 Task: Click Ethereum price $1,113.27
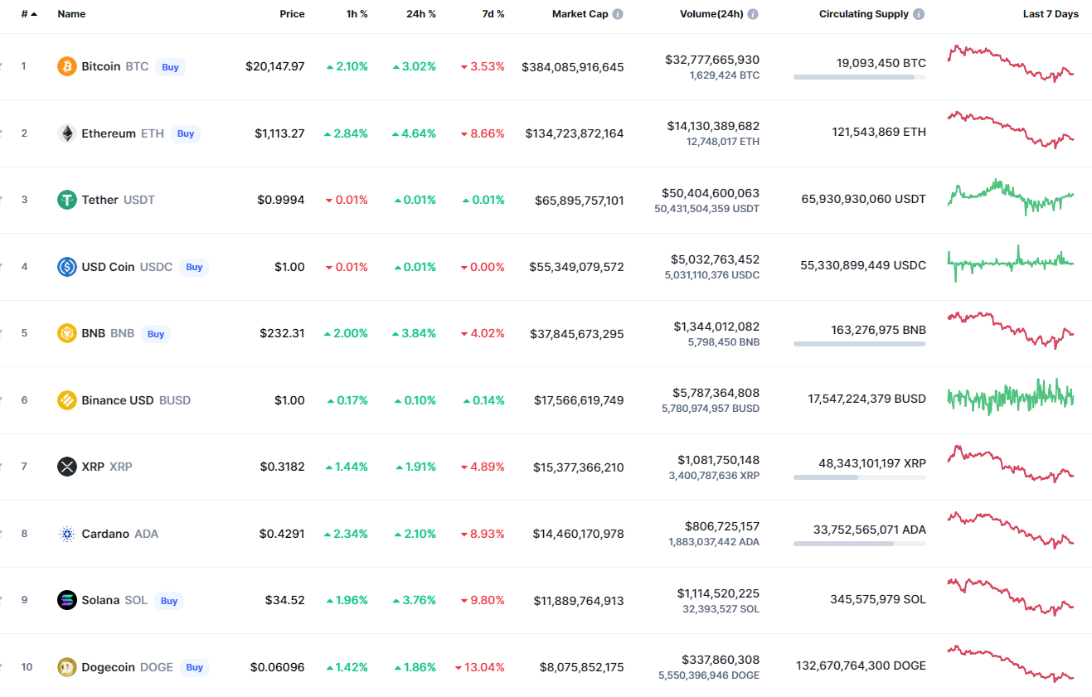279,133
